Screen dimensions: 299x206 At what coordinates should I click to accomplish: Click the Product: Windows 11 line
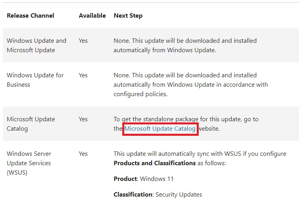click(143, 179)
